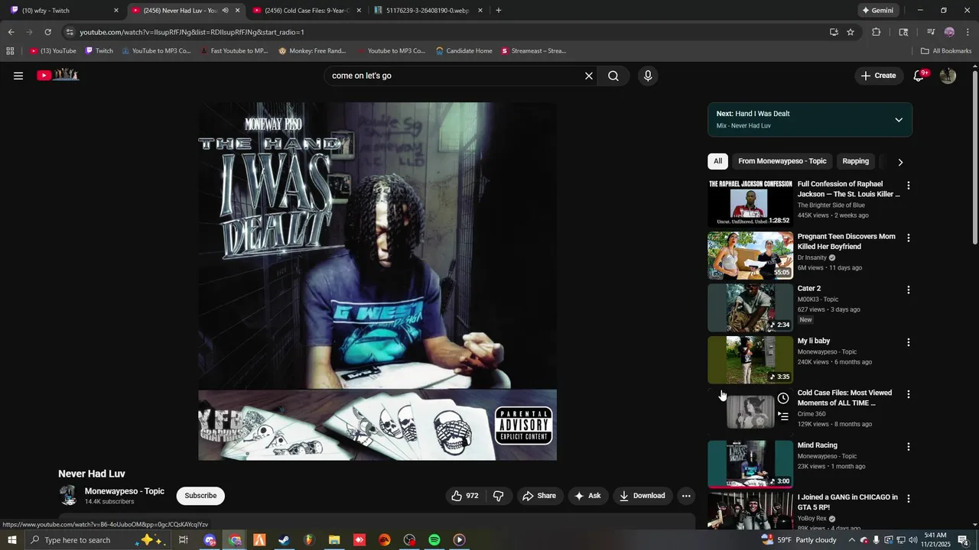The height and width of the screenshot is (550, 979).
Task: Open All Bookmarks folder
Action: coord(946,51)
